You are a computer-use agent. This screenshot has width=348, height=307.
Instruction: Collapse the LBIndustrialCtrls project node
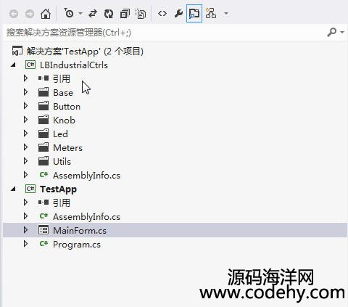click(x=13, y=65)
